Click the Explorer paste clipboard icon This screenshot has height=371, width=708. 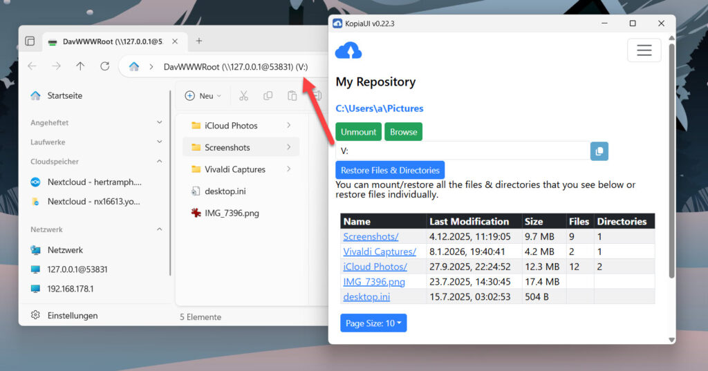pos(292,96)
